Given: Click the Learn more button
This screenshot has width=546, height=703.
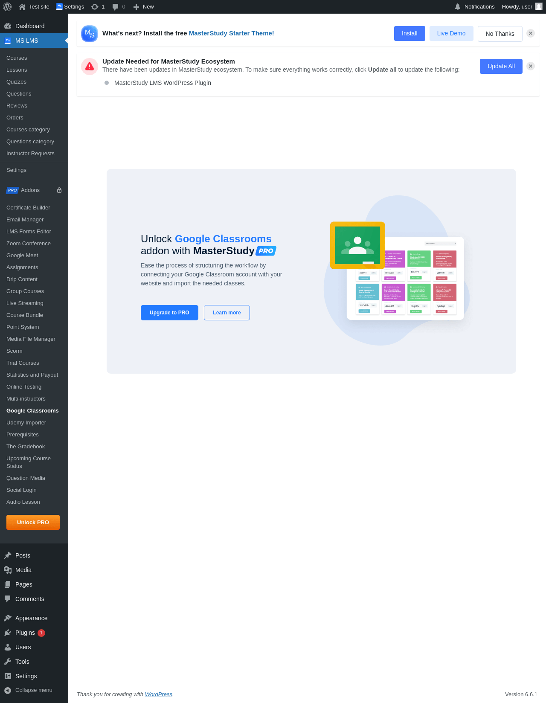Looking at the screenshot, I should coord(227,313).
